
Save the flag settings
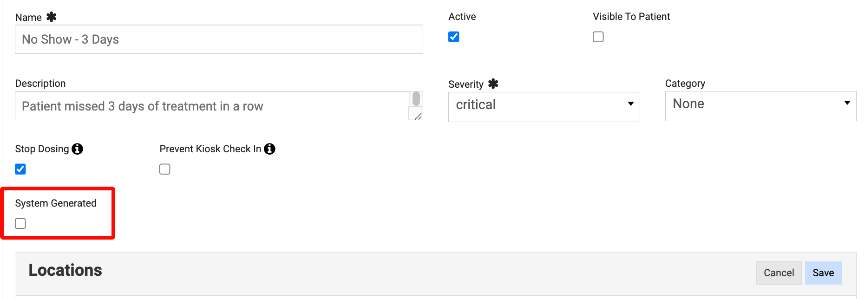[x=823, y=273]
